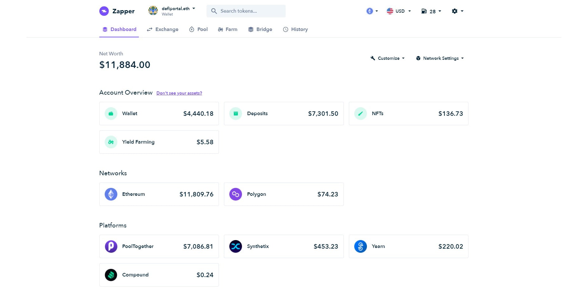Image resolution: width=582 pixels, height=291 pixels.
Task: Select the Yield Farming tractor icon
Action: pos(111,142)
